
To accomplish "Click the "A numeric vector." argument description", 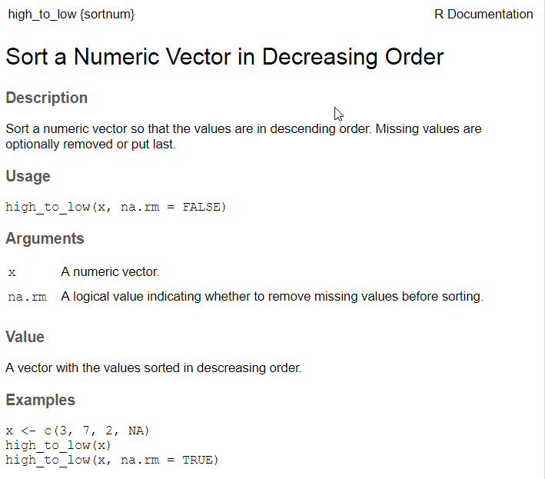I will pyautogui.click(x=110, y=271).
